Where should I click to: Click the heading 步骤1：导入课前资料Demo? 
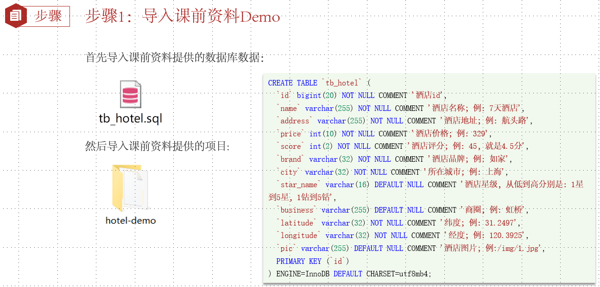click(183, 17)
